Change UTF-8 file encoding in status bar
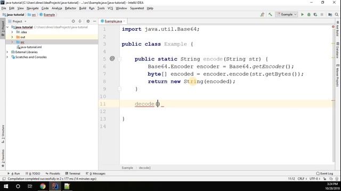 pyautogui.click(x=315, y=179)
